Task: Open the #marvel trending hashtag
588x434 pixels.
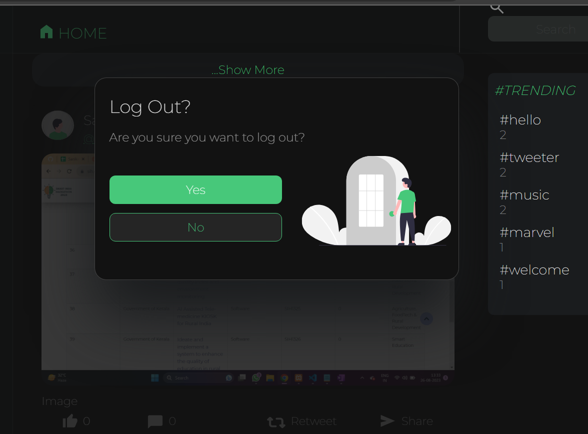Action: click(527, 232)
